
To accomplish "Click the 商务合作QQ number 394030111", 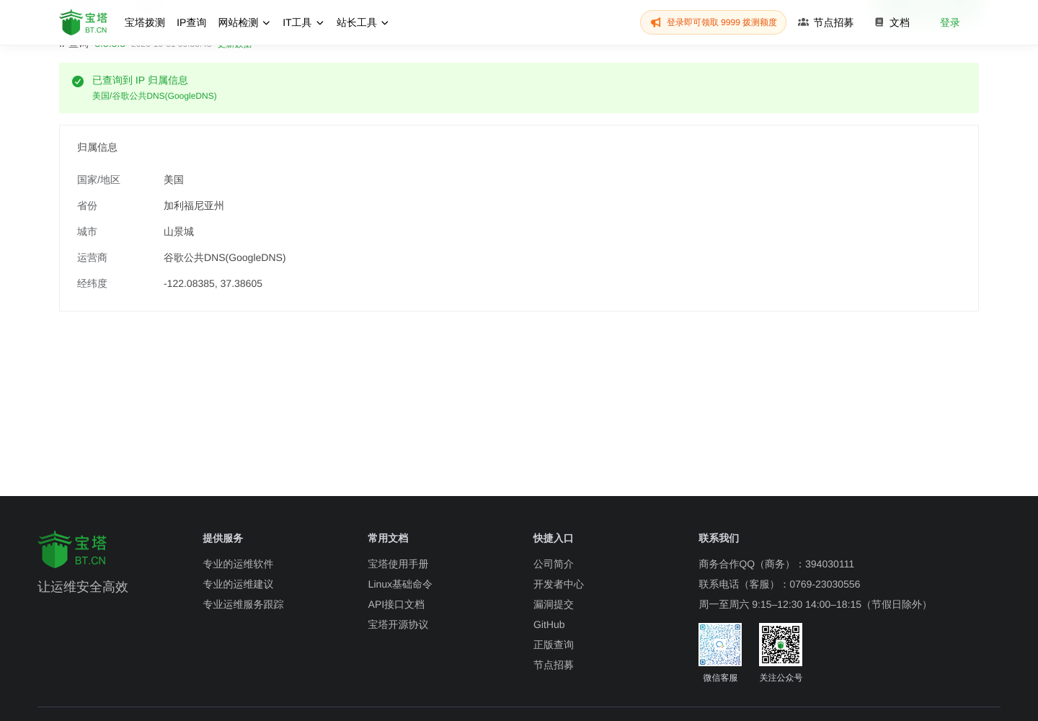I will pyautogui.click(x=830, y=565).
